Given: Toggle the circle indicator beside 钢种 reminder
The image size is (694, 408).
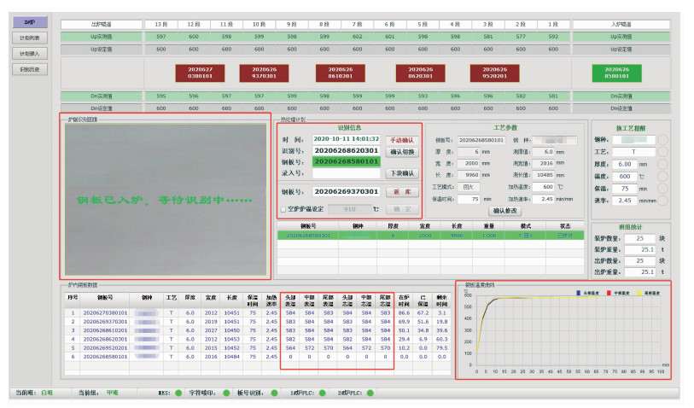Looking at the screenshot, I should click(662, 139).
